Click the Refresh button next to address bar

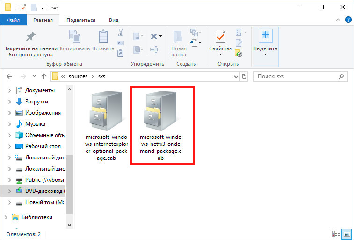pos(244,77)
